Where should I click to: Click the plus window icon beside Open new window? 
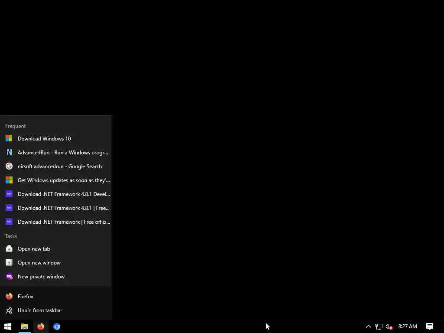pos(9,262)
